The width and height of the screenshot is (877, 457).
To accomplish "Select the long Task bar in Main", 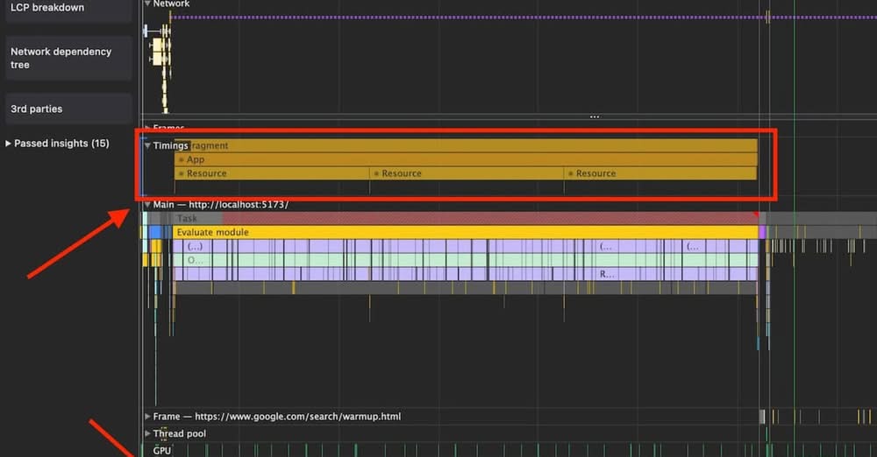I will click(465, 218).
